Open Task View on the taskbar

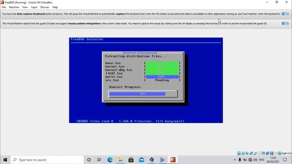pos(99,160)
